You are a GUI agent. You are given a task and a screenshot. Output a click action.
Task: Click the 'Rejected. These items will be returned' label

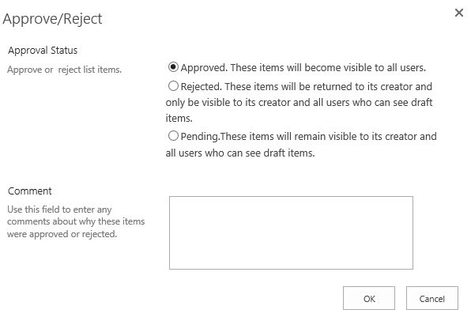click(307, 86)
